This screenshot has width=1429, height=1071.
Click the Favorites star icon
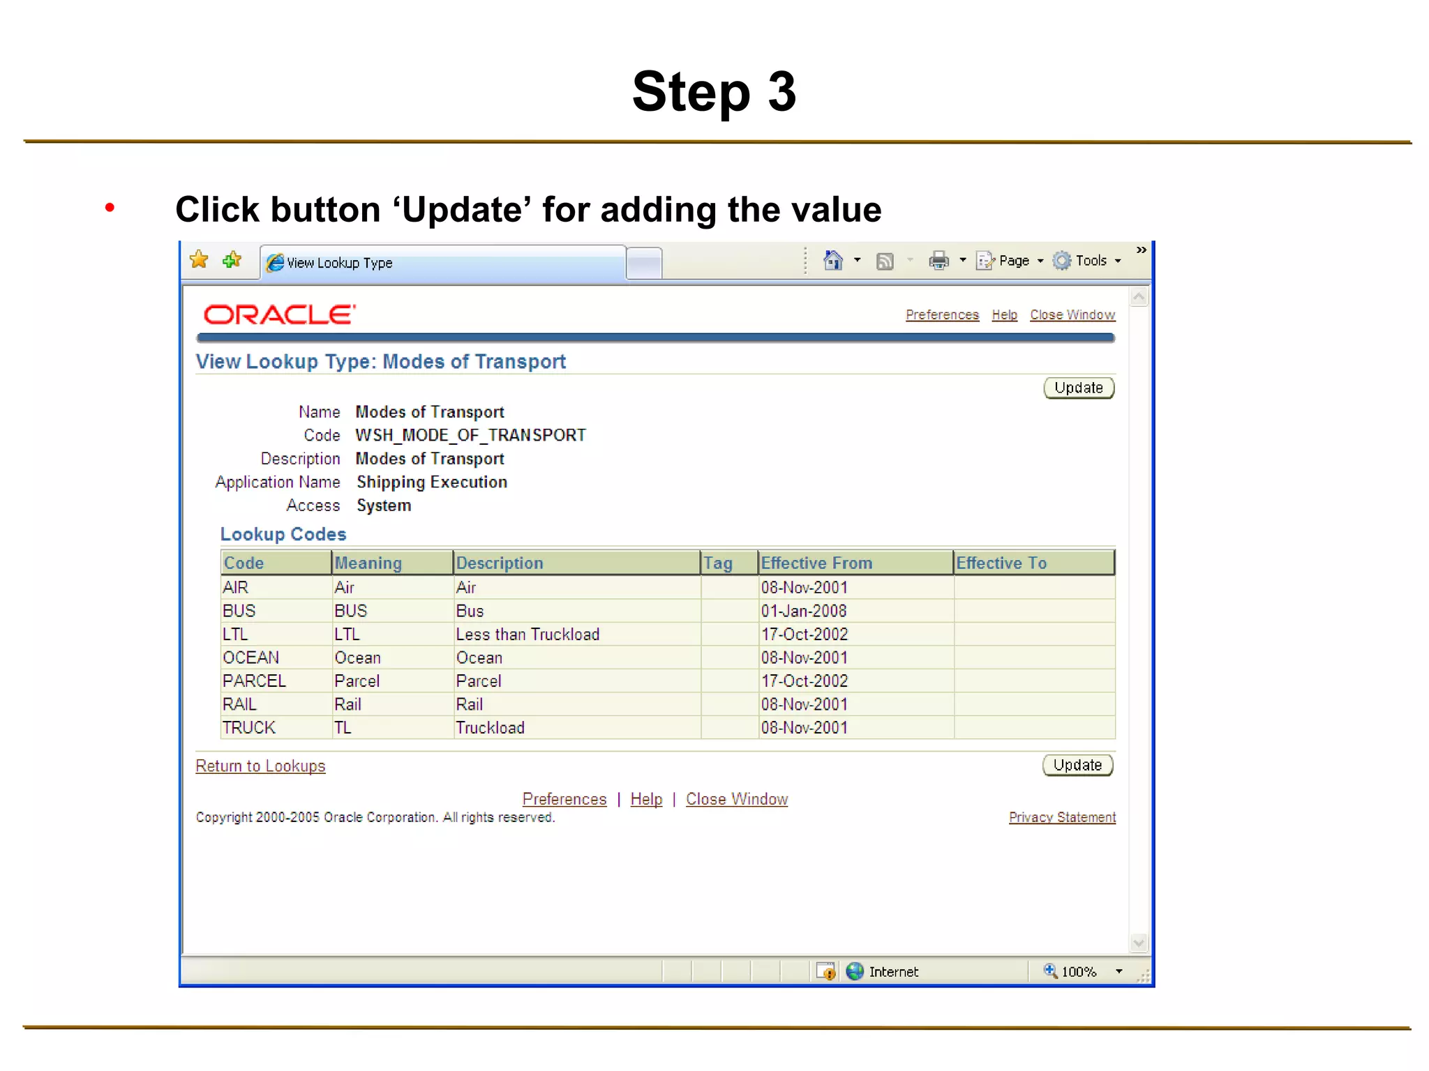point(199,260)
